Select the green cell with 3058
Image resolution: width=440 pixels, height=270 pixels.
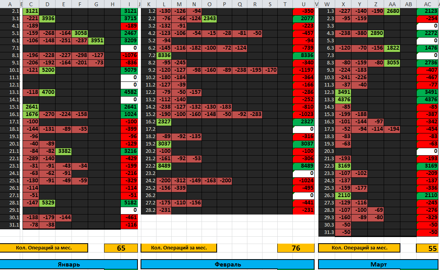click(80, 33)
